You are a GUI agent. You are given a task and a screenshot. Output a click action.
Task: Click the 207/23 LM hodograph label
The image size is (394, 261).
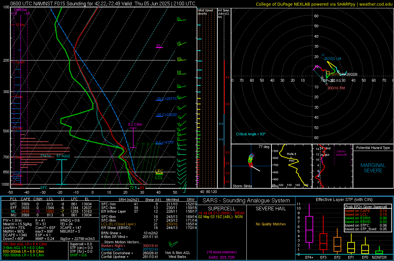click(333, 59)
